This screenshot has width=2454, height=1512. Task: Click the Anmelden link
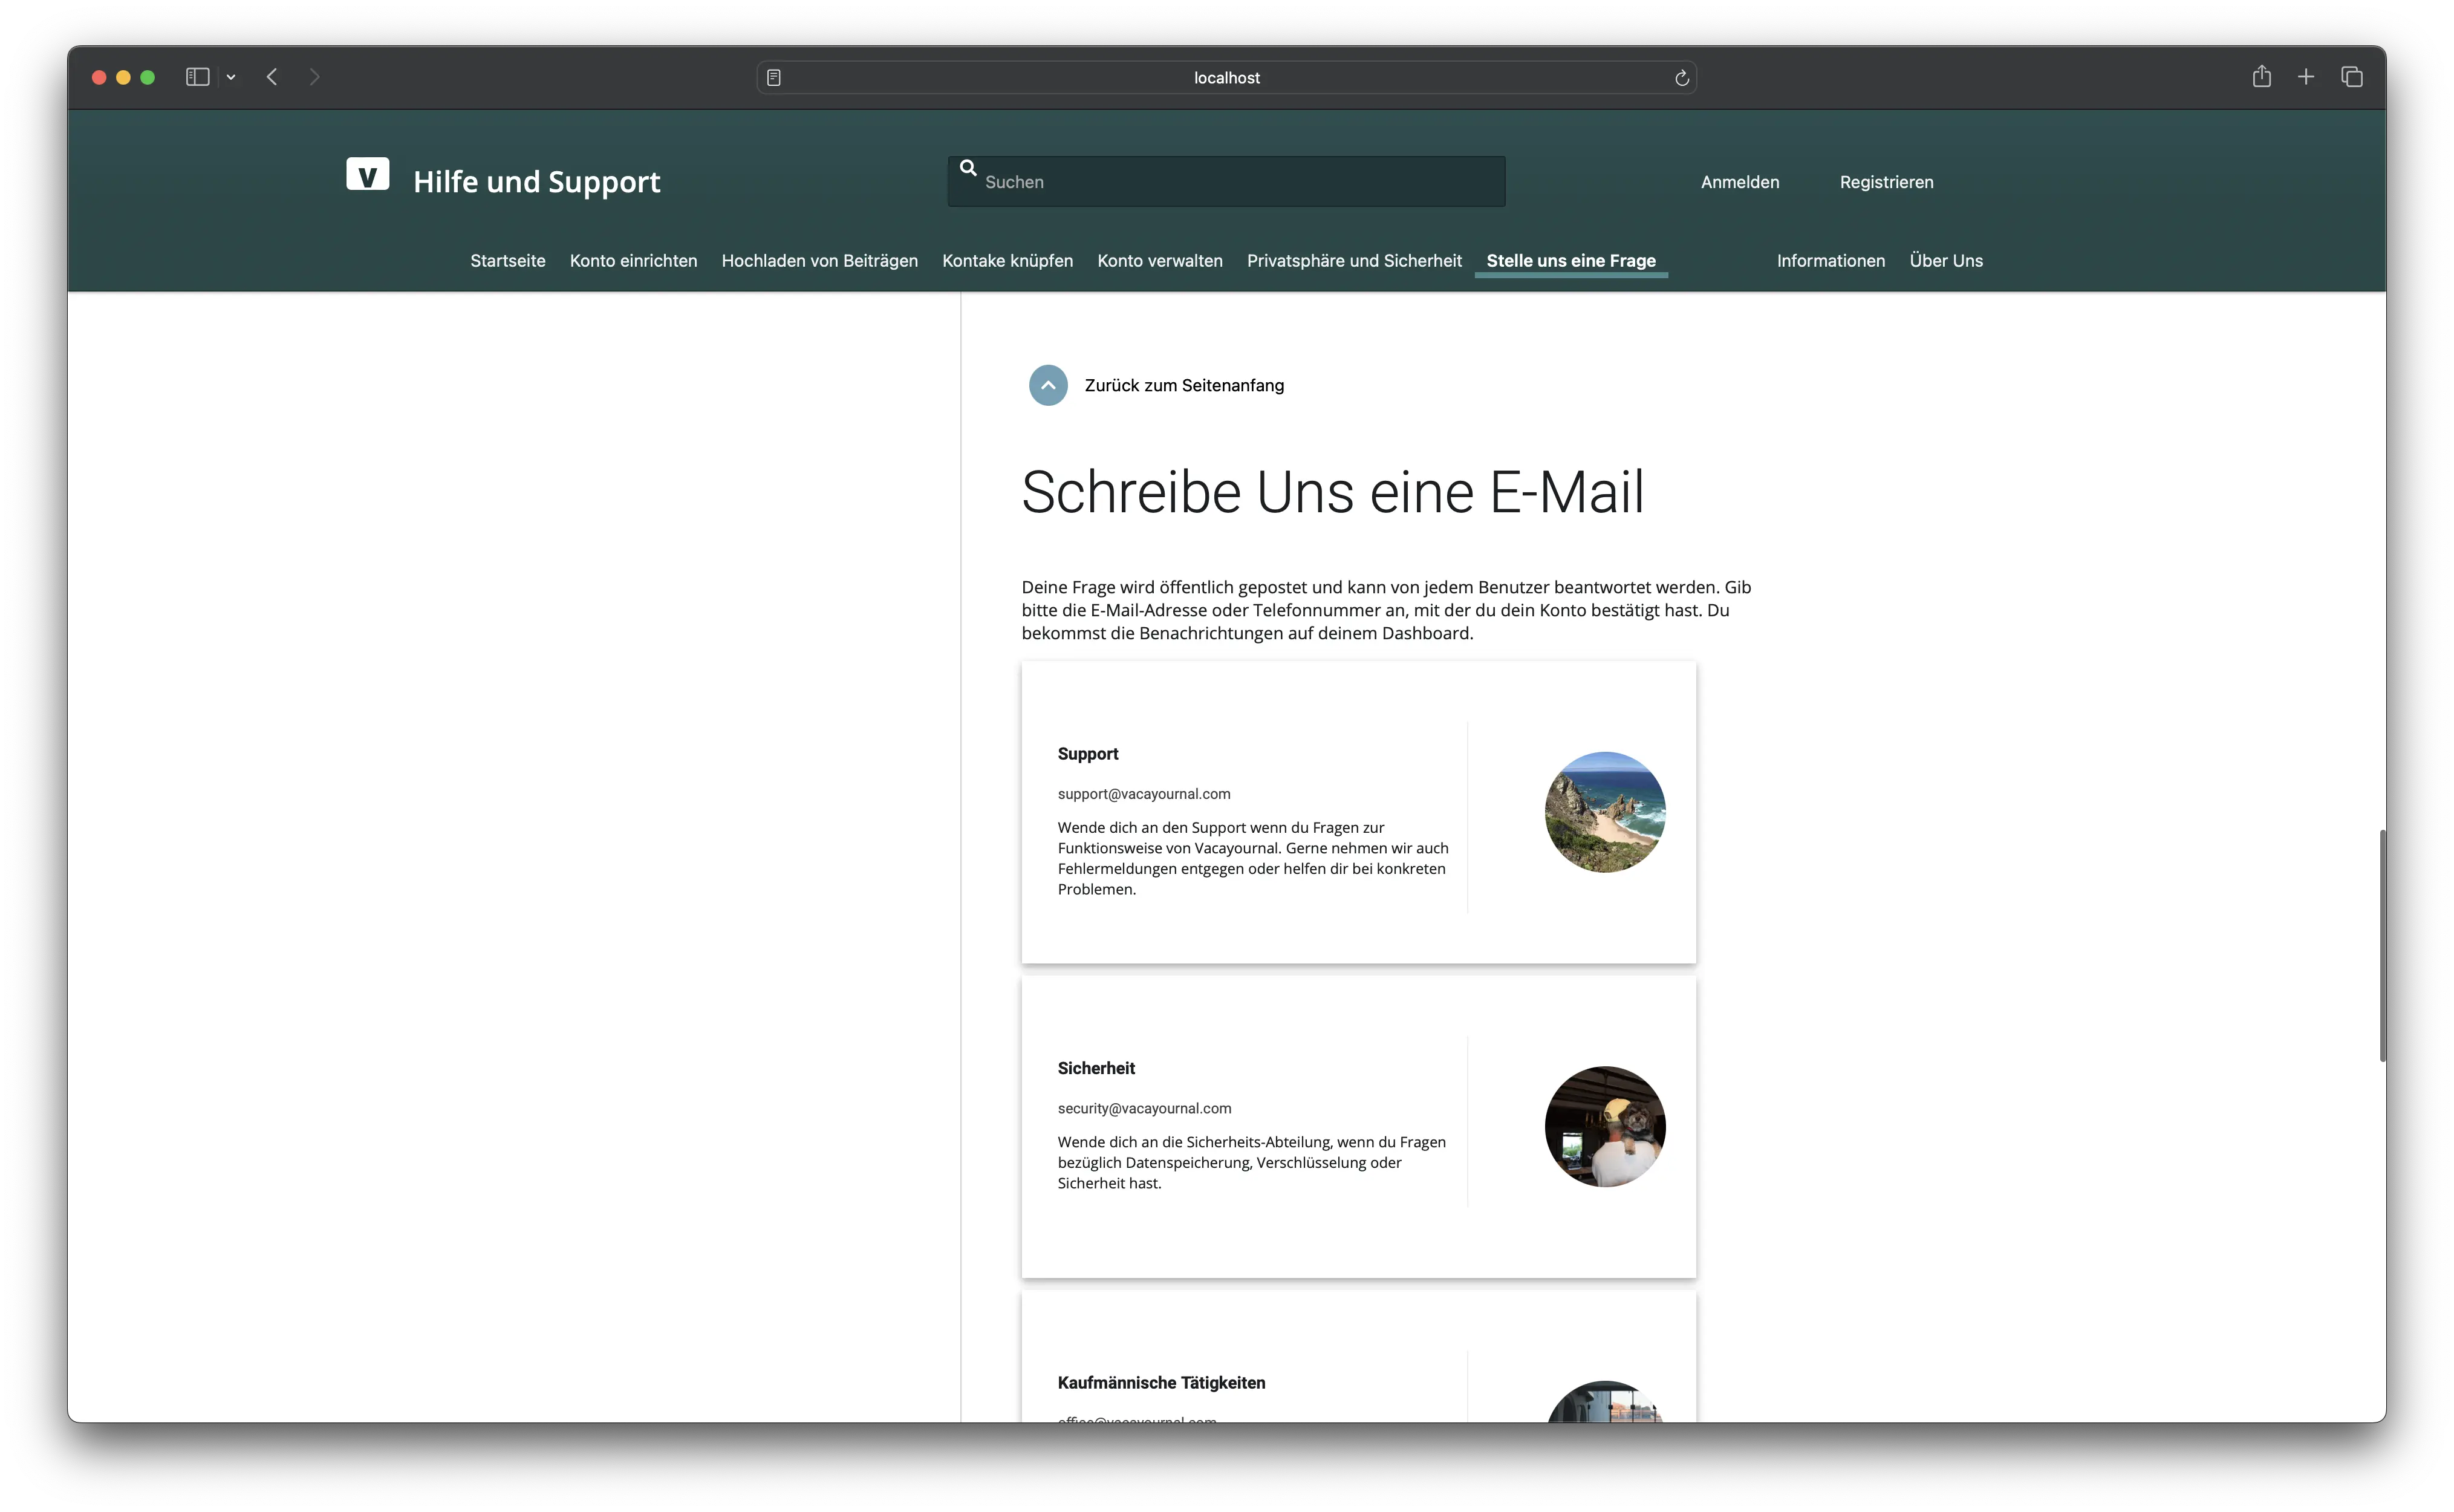tap(1739, 182)
